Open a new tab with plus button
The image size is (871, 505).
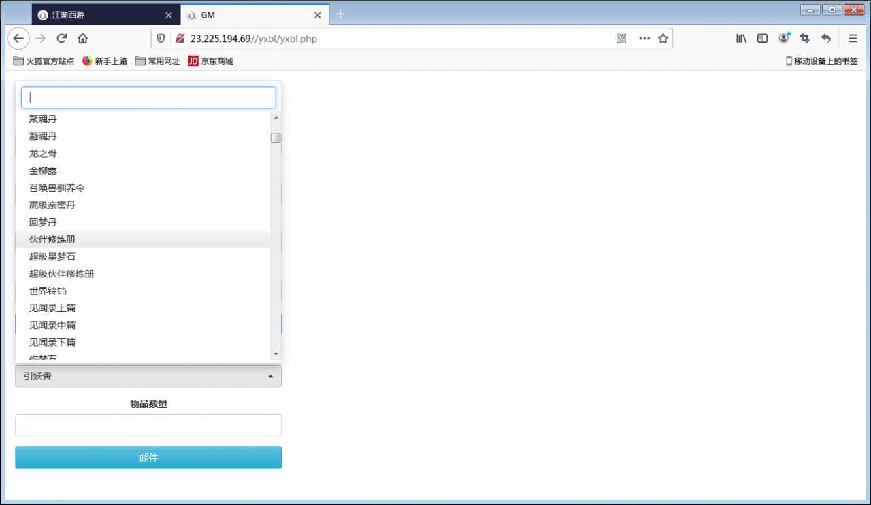340,14
